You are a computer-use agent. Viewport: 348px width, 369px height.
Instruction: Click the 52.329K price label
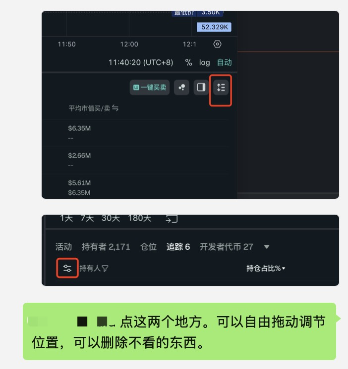[x=214, y=27]
